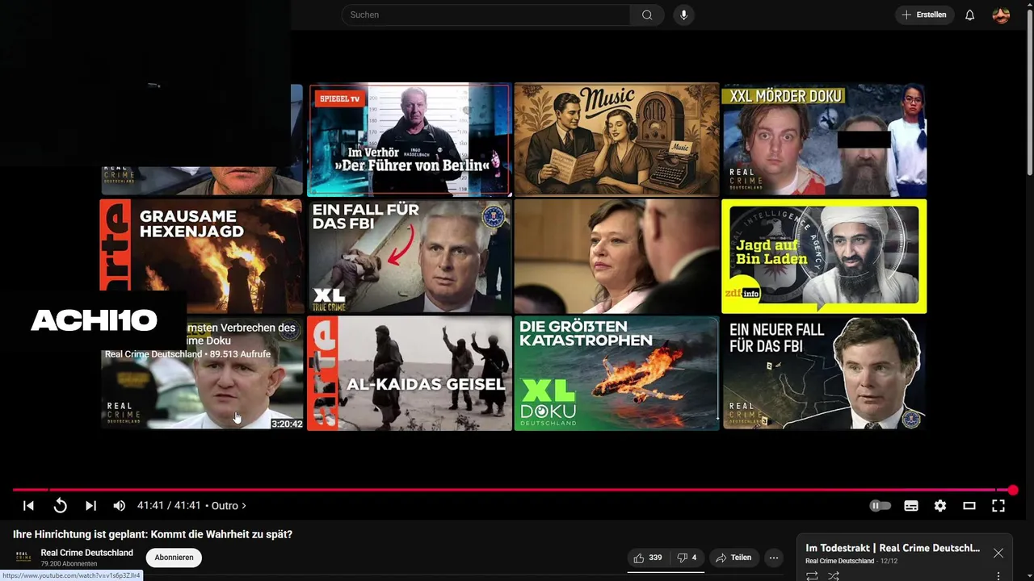The height and width of the screenshot is (581, 1034).
Task: Open playlist panel options menu
Action: pos(998,576)
